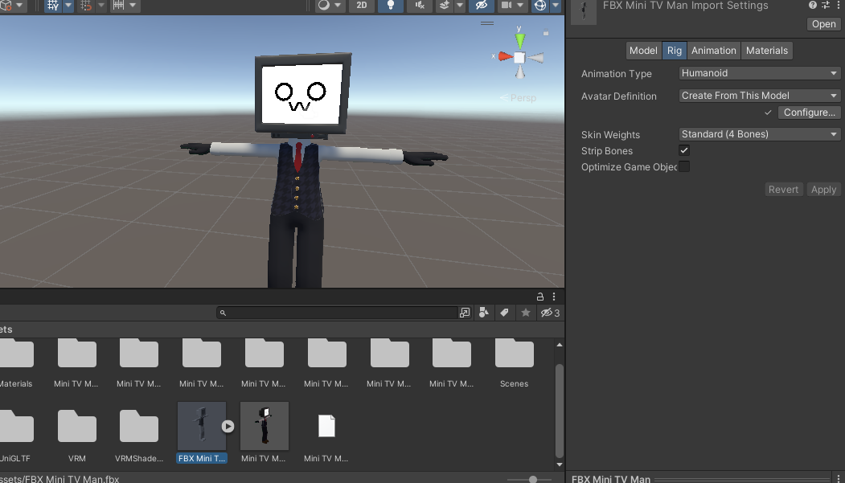Click the ruler increment snapping icon
This screenshot has height=483, width=845.
point(118,6)
